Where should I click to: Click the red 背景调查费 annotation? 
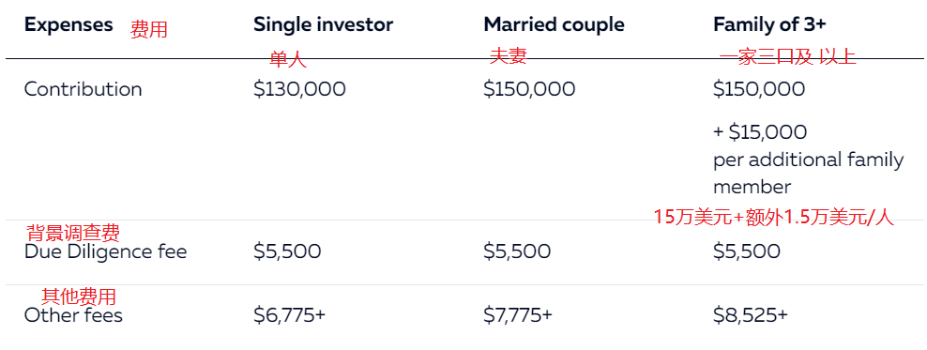(74, 233)
